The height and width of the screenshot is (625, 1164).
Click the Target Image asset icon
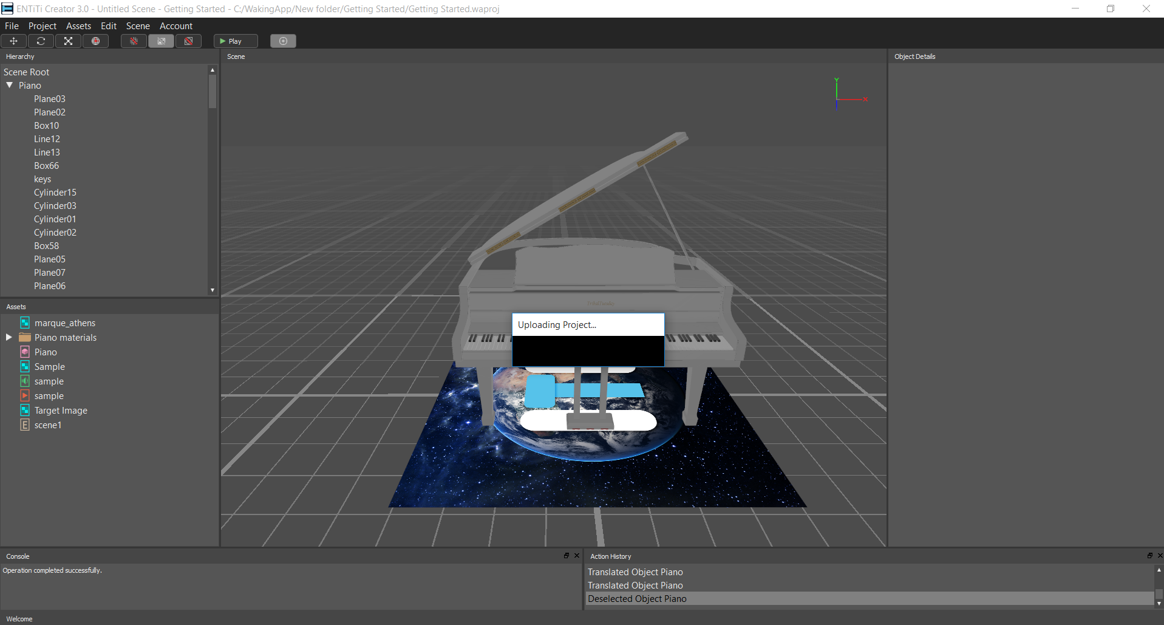(x=25, y=410)
